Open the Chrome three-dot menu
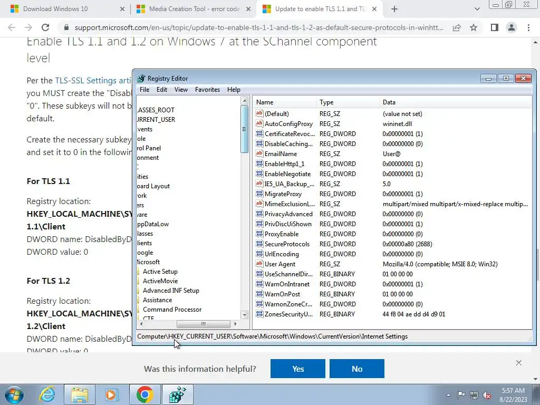 (528, 27)
